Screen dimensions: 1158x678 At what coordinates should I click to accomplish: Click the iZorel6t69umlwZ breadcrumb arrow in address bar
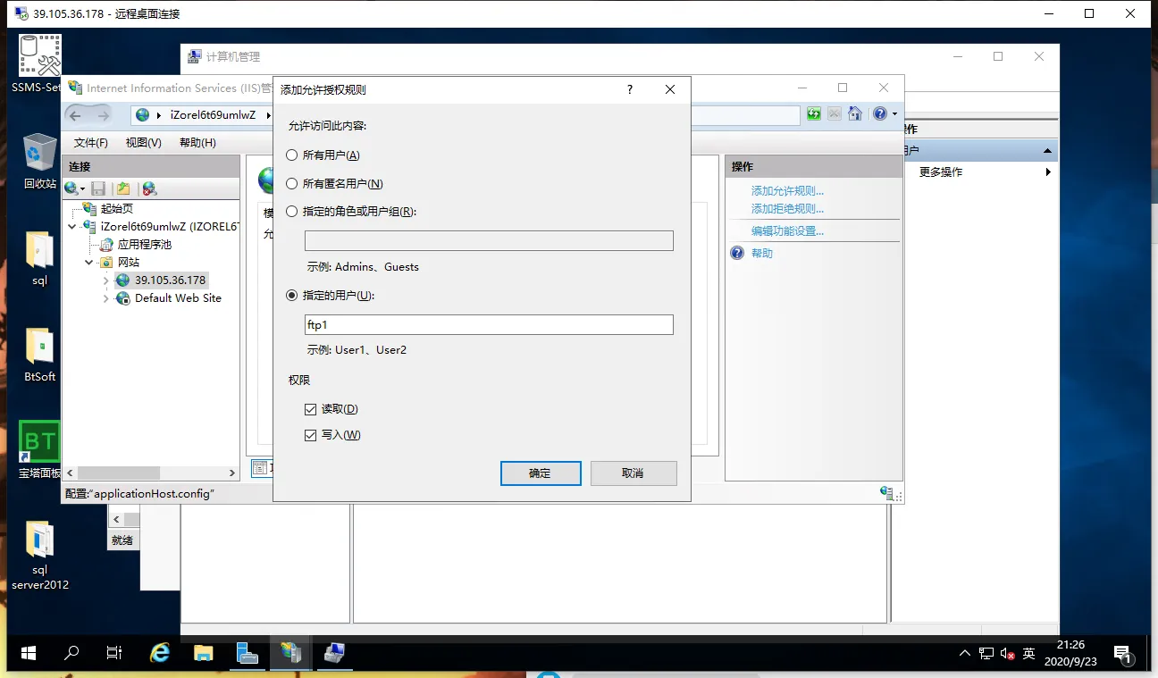point(268,115)
